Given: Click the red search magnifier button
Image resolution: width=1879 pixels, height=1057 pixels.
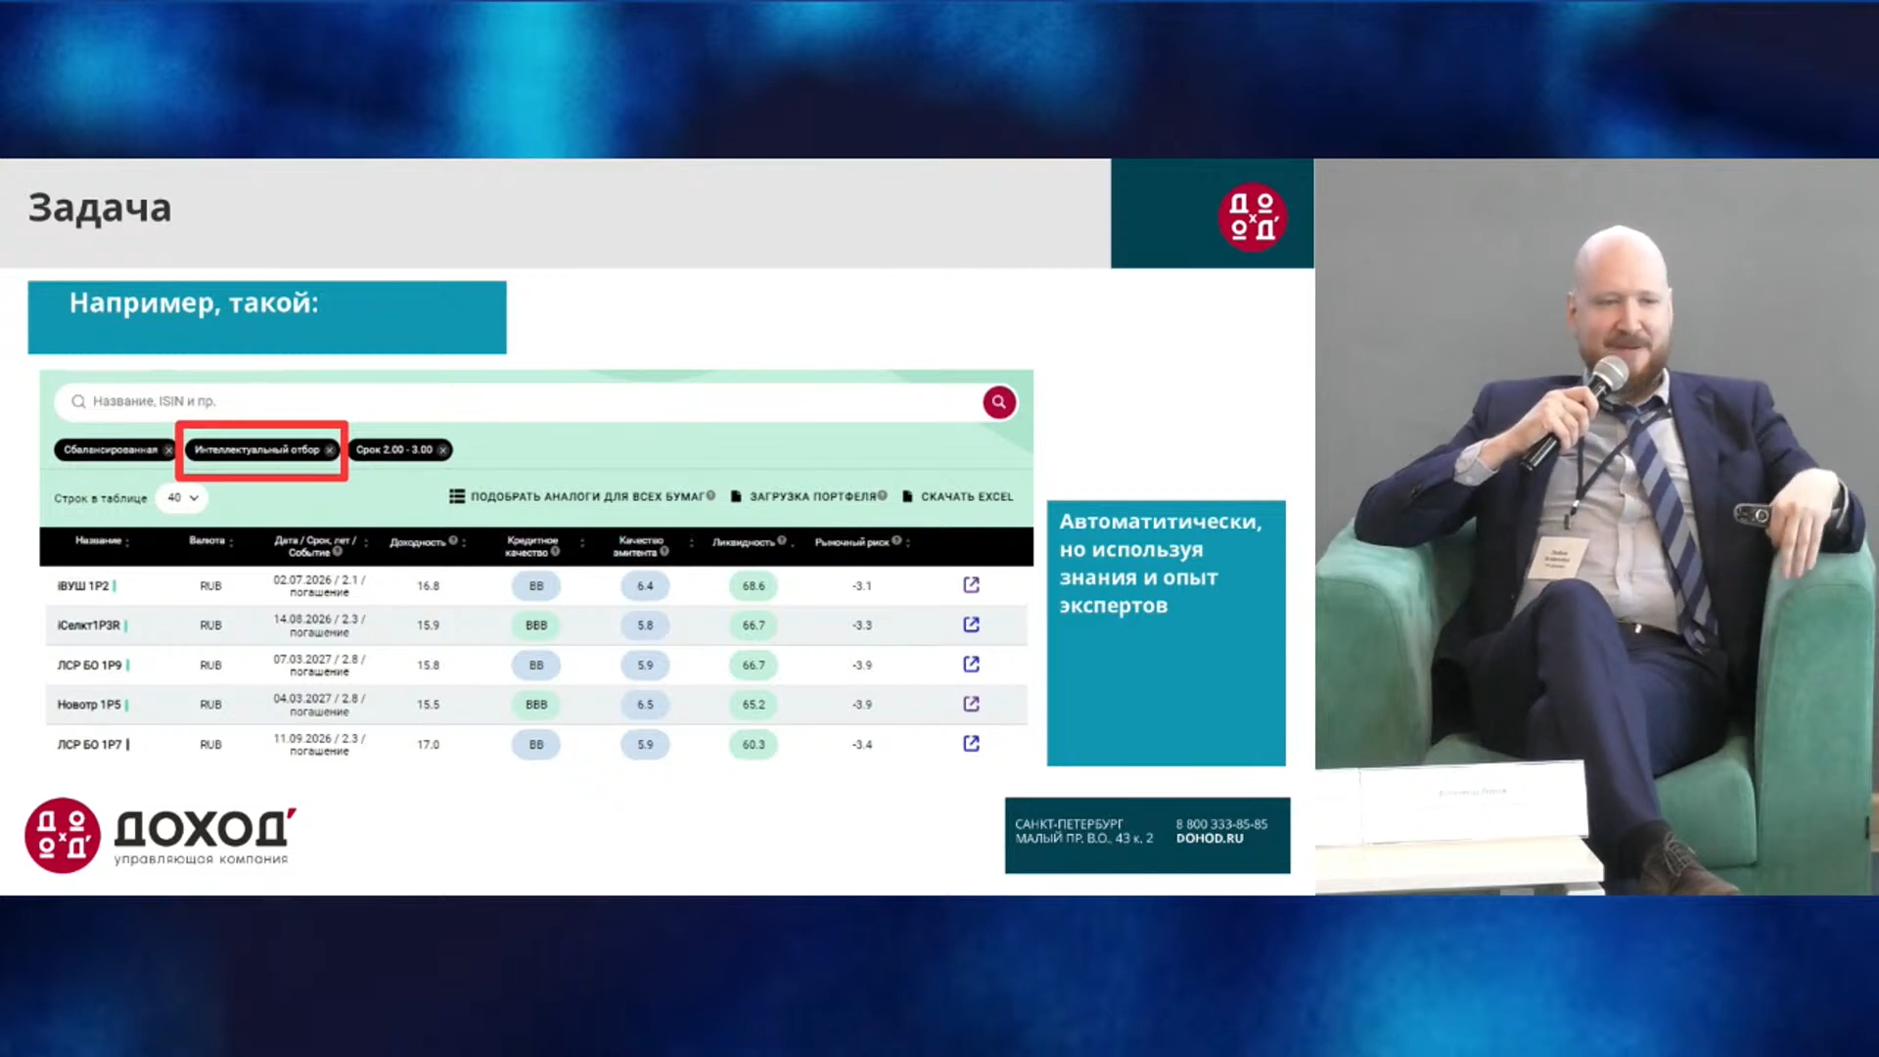Looking at the screenshot, I should tap(998, 401).
